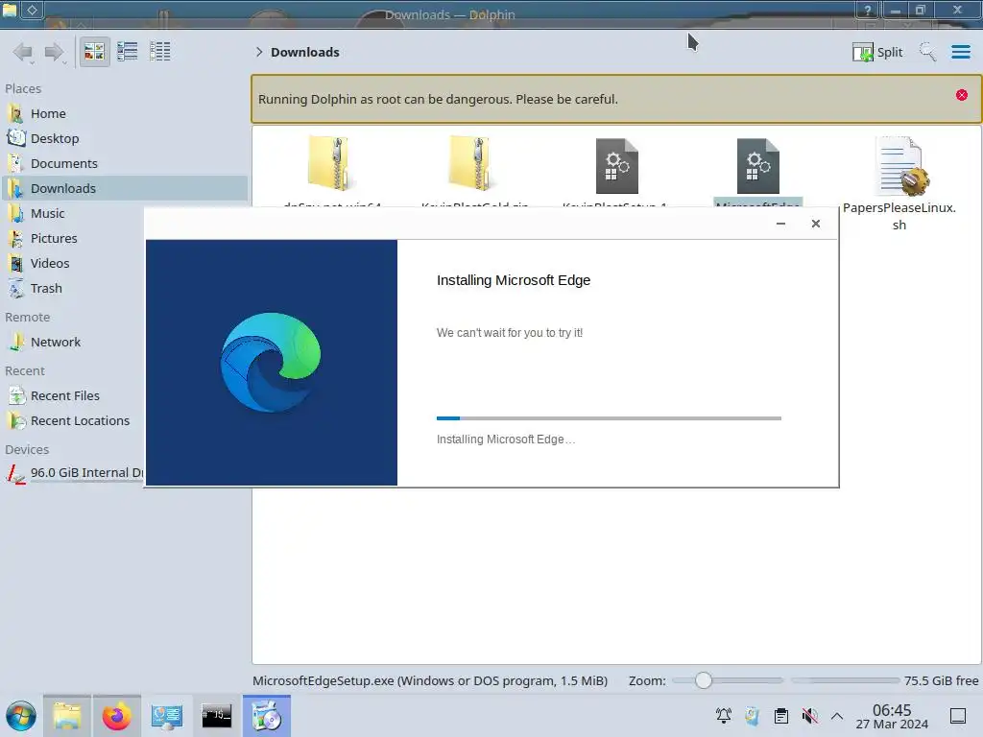
Task: Select the first zip archive icon
Action: pyautogui.click(x=328, y=163)
